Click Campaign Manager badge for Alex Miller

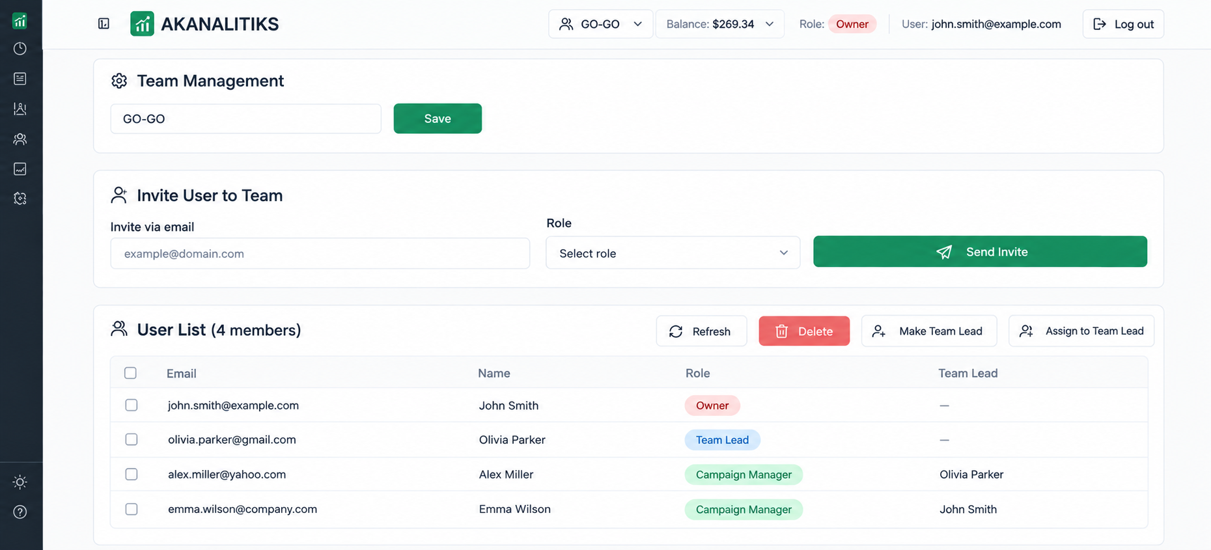point(744,474)
